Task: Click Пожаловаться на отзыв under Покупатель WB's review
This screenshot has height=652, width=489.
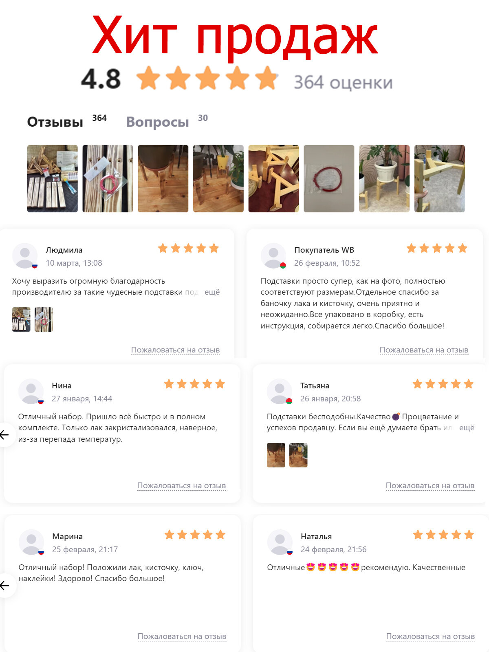Action: click(x=424, y=350)
